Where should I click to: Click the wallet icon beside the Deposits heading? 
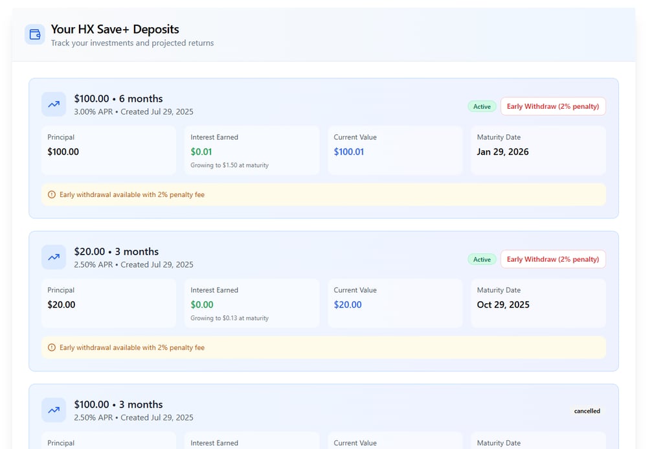pos(35,34)
